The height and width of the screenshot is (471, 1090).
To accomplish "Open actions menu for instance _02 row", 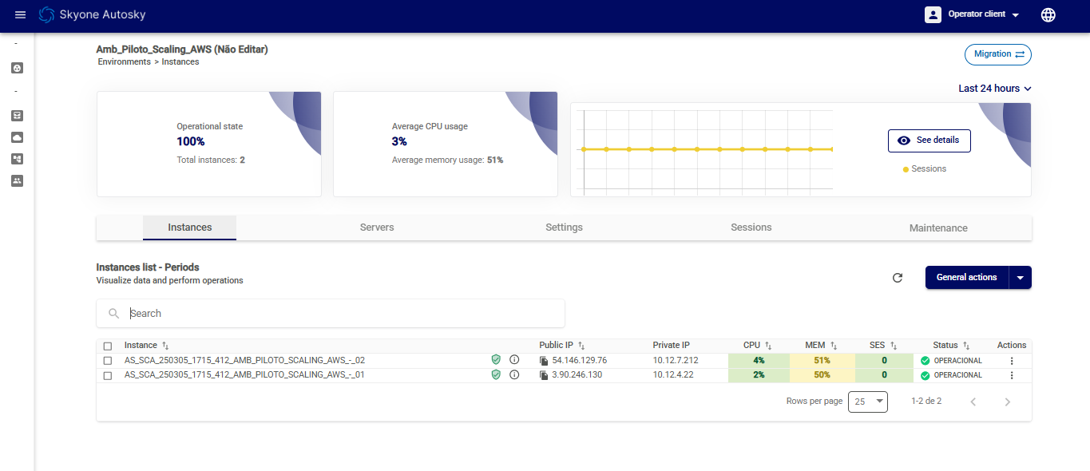I will 1012,361.
